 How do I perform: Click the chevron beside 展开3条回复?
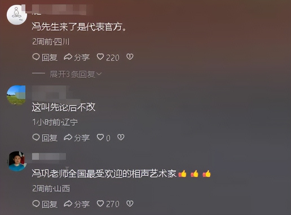tap(99, 74)
